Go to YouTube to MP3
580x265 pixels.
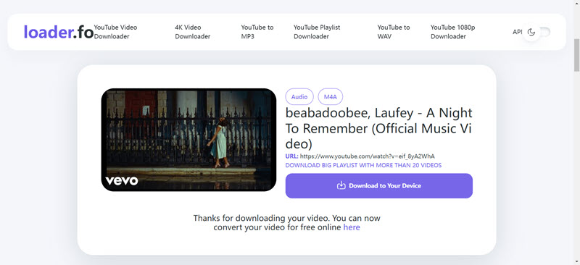(x=257, y=32)
